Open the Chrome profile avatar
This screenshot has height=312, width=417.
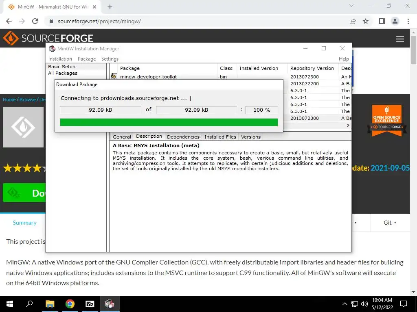click(x=395, y=21)
